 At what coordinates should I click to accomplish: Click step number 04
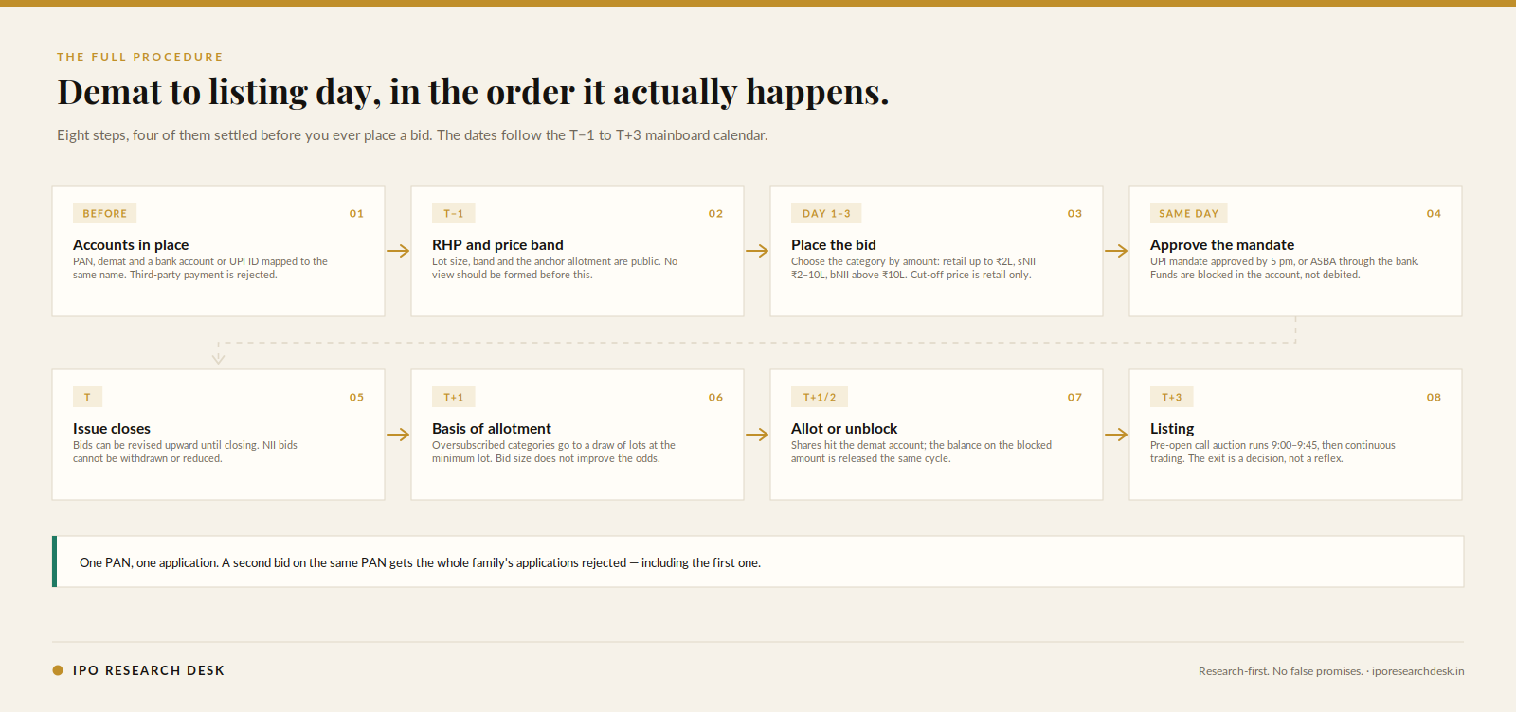click(x=1434, y=214)
